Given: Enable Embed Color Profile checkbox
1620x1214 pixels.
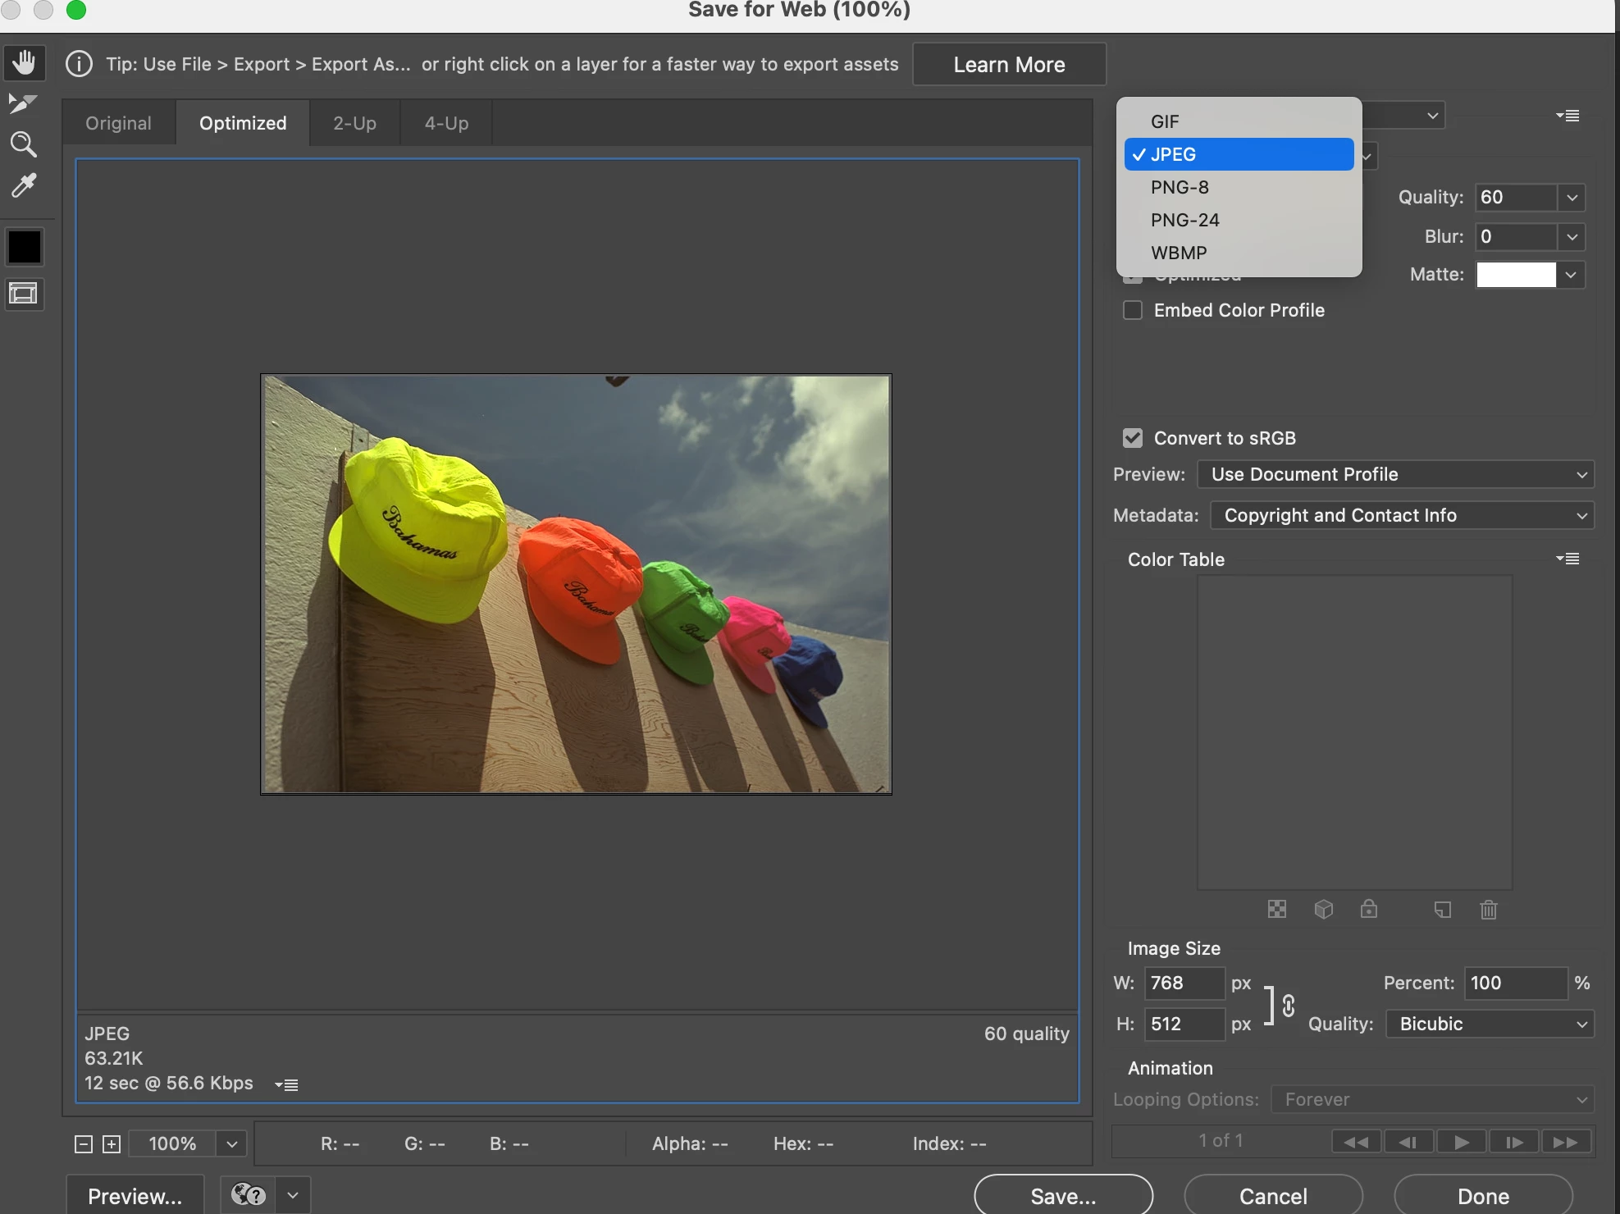Looking at the screenshot, I should pyautogui.click(x=1133, y=310).
